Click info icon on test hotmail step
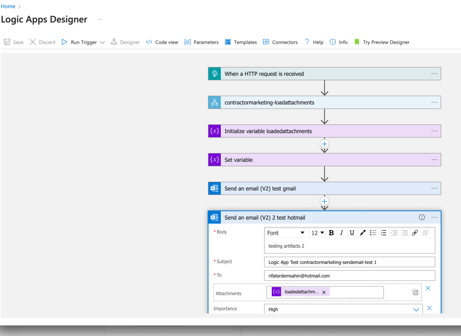Viewport: 461px width, 336px height. coord(422,217)
